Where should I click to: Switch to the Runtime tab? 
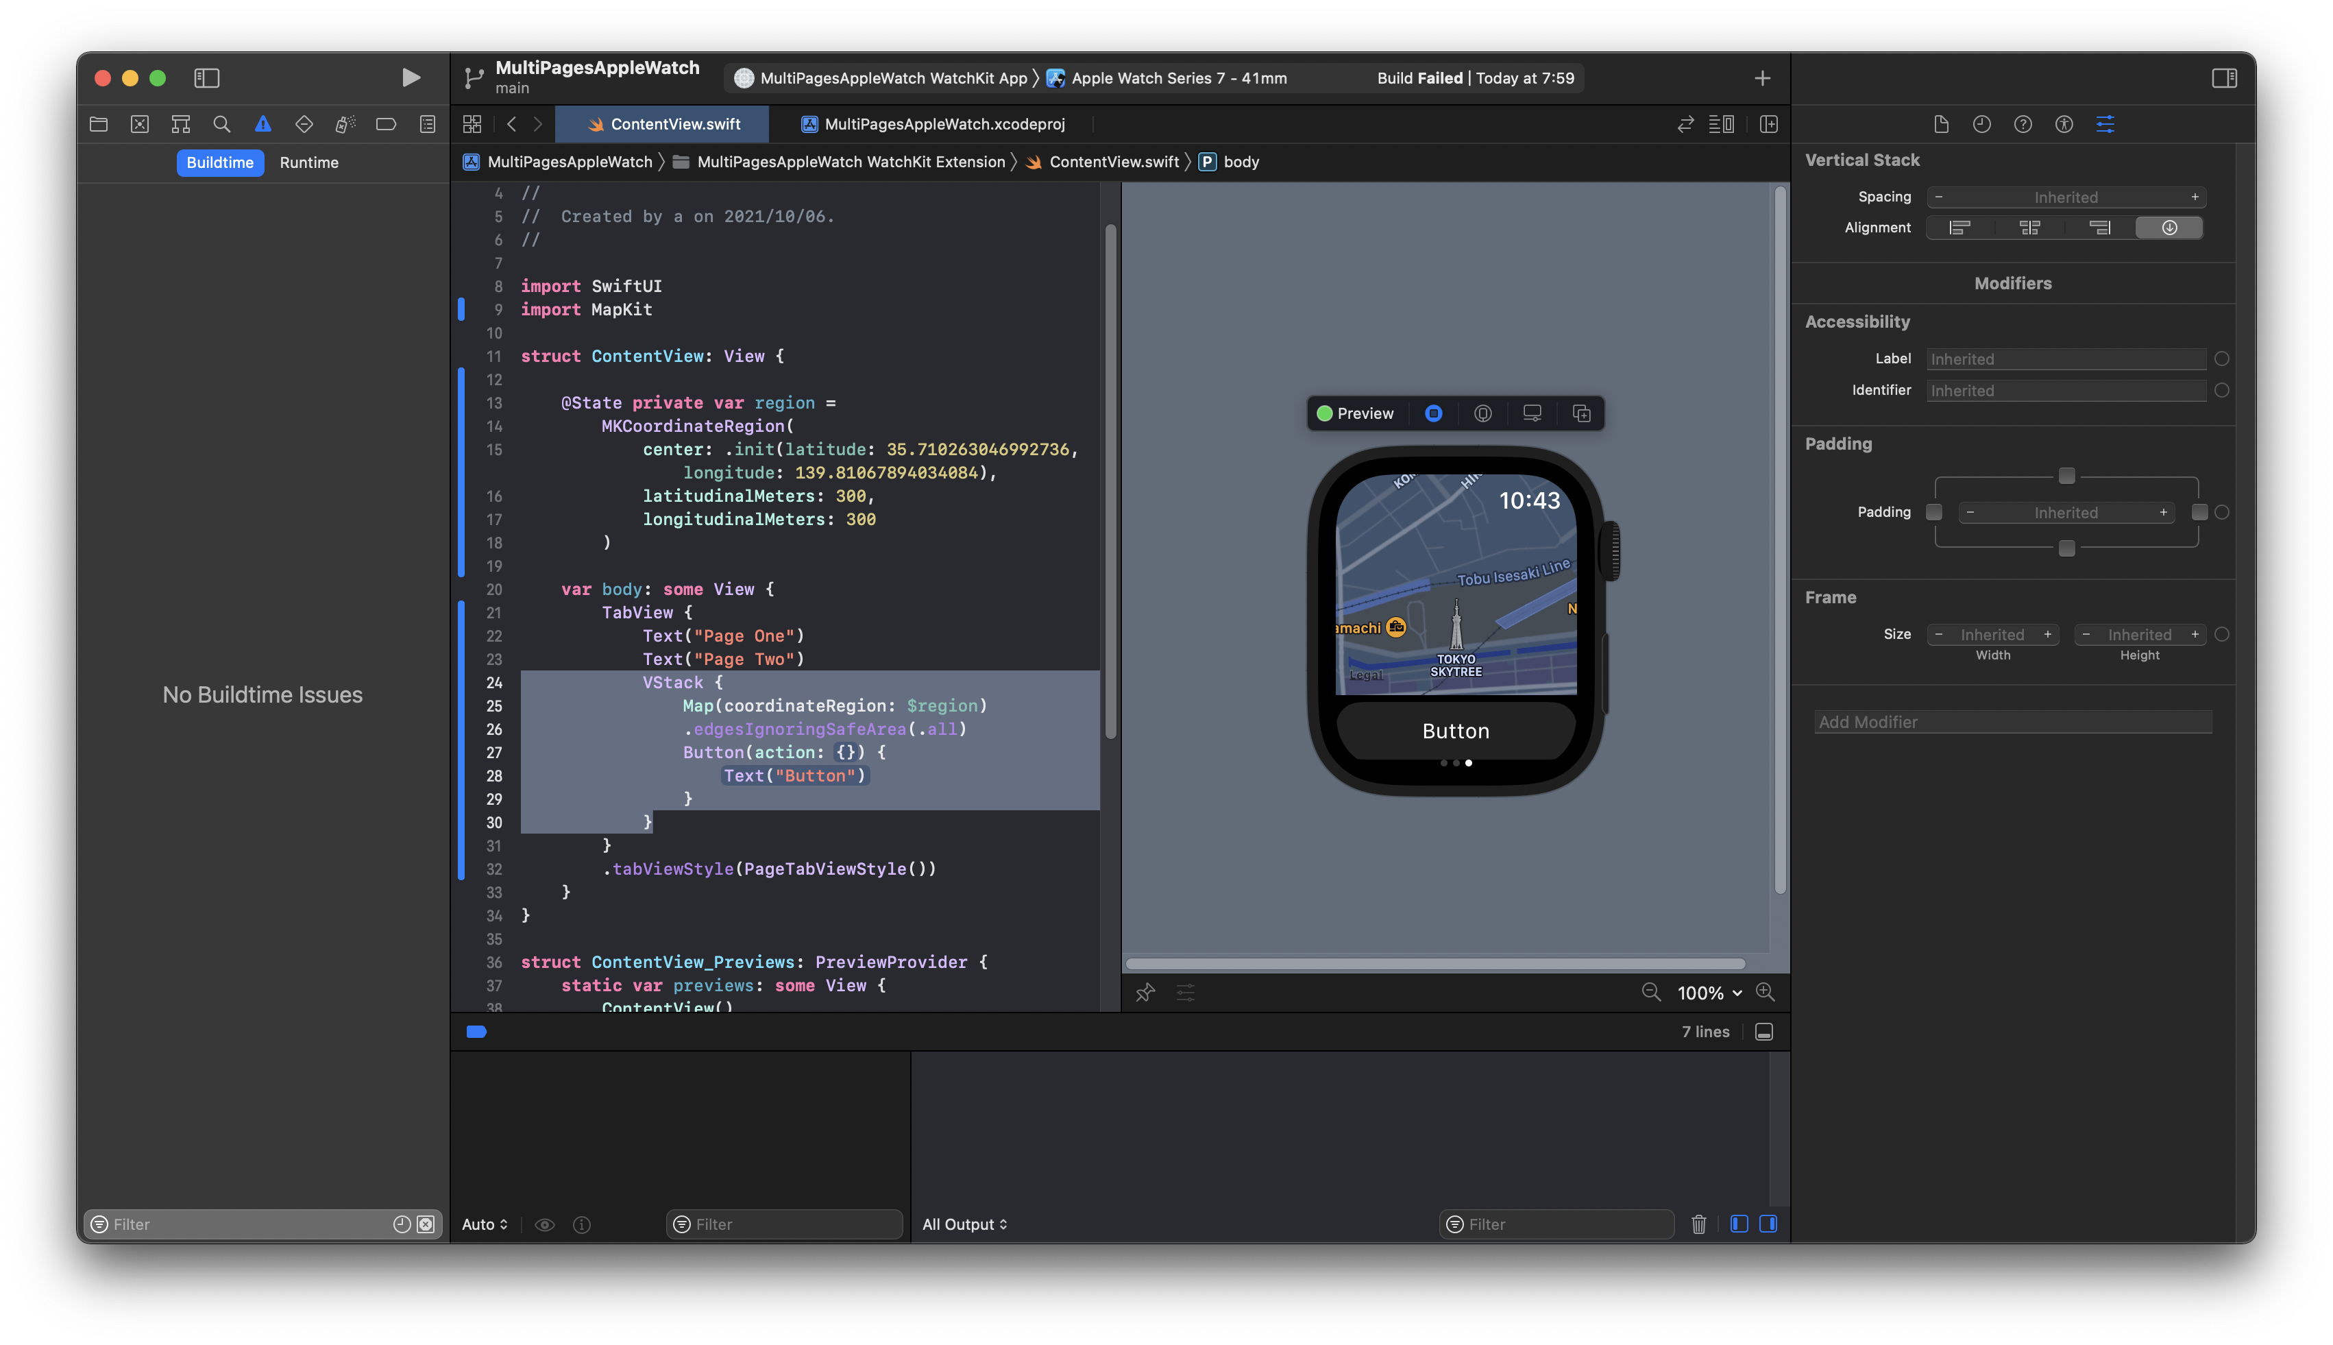[x=308, y=162]
